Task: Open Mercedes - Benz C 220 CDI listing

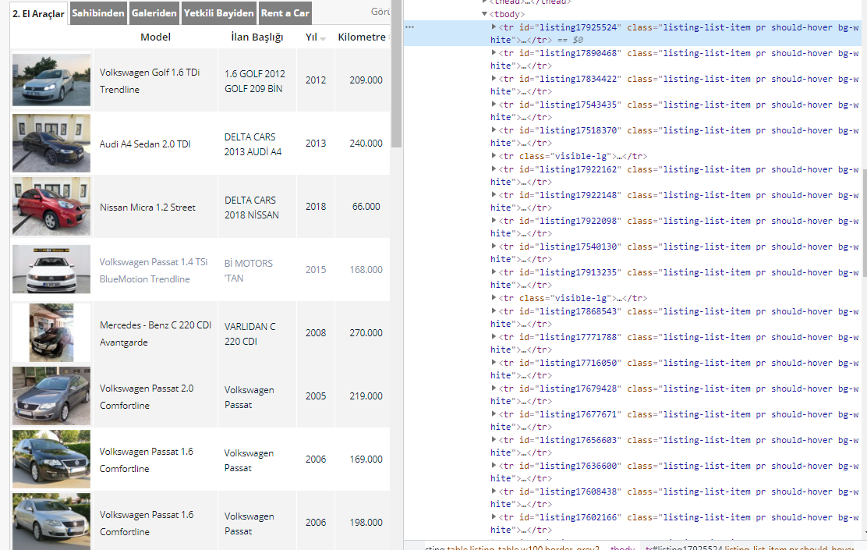Action: click(155, 334)
